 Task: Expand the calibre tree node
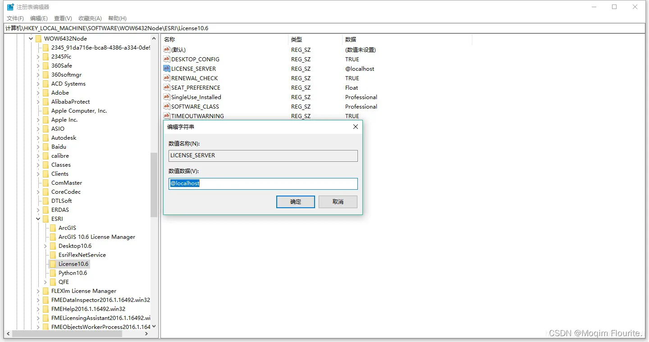tap(38, 156)
